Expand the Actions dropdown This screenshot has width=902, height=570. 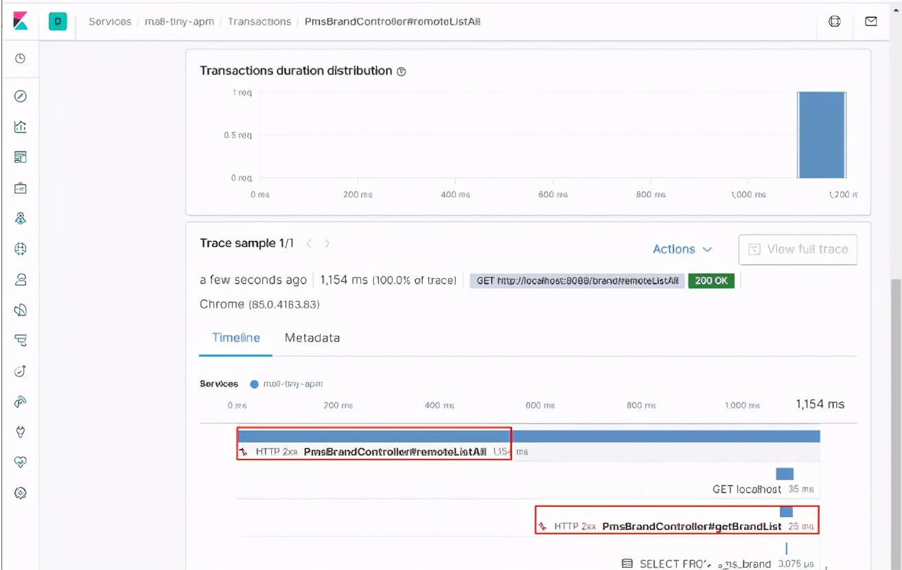pos(682,249)
